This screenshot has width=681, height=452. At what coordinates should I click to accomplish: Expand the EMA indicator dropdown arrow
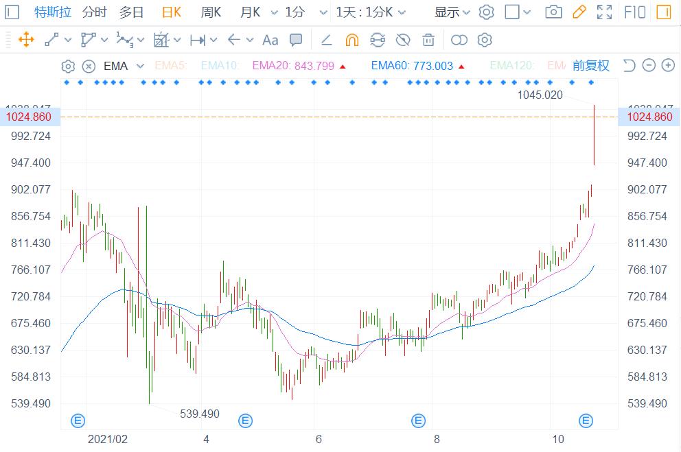pyautogui.click(x=141, y=66)
